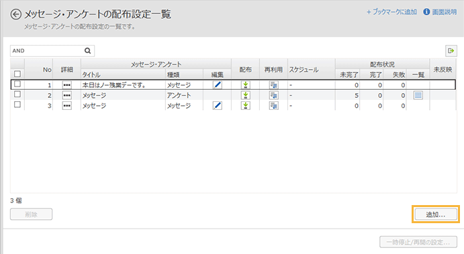Screen dimensions: 464x254
Task: Open details for row 3
Action: tap(67, 106)
